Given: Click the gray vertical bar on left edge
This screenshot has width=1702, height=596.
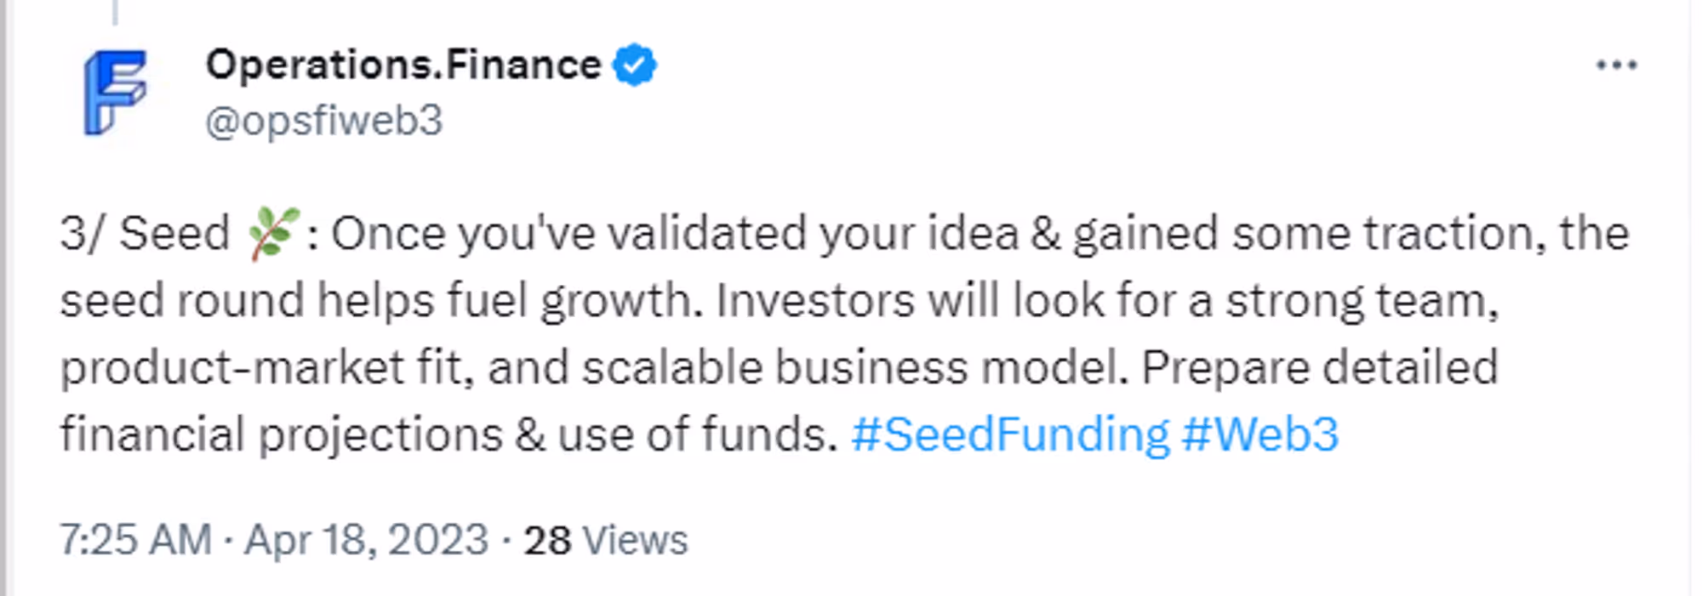Looking at the screenshot, I should pos(4,298).
